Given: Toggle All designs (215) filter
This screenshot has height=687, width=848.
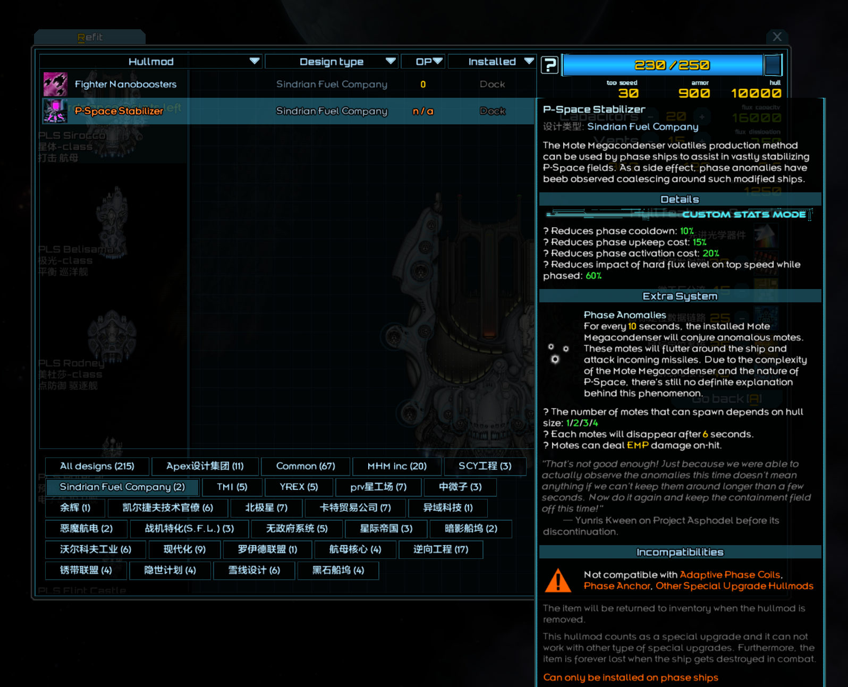Looking at the screenshot, I should pyautogui.click(x=97, y=466).
